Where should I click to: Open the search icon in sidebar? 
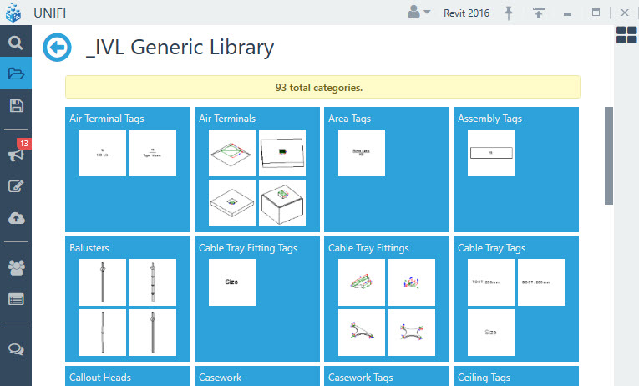(x=16, y=43)
